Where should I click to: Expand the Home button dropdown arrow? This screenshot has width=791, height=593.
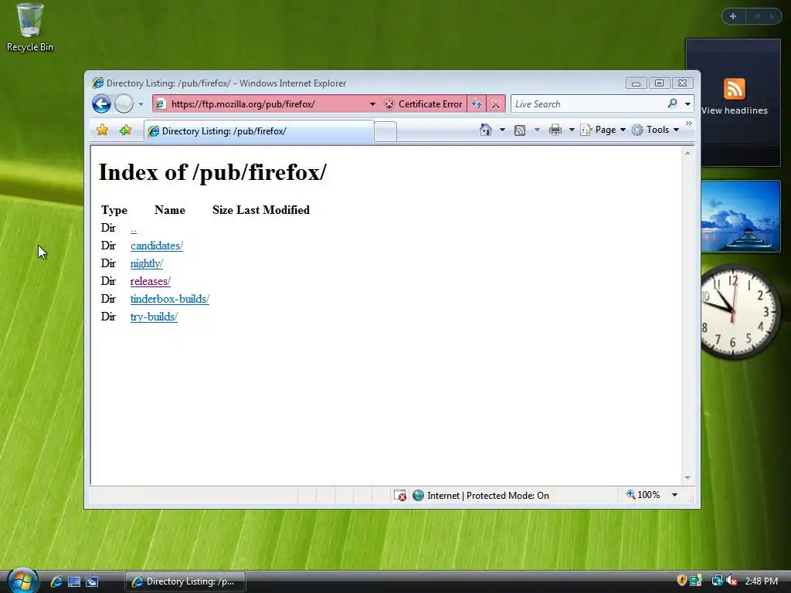[x=502, y=130]
